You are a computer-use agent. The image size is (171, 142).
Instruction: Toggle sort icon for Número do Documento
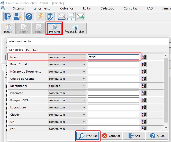pos(144,72)
